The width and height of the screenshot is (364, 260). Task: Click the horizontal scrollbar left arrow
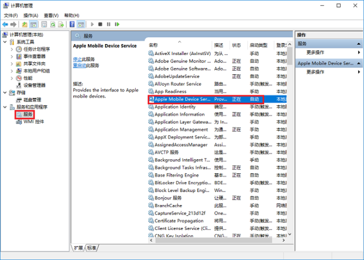(x=152, y=240)
